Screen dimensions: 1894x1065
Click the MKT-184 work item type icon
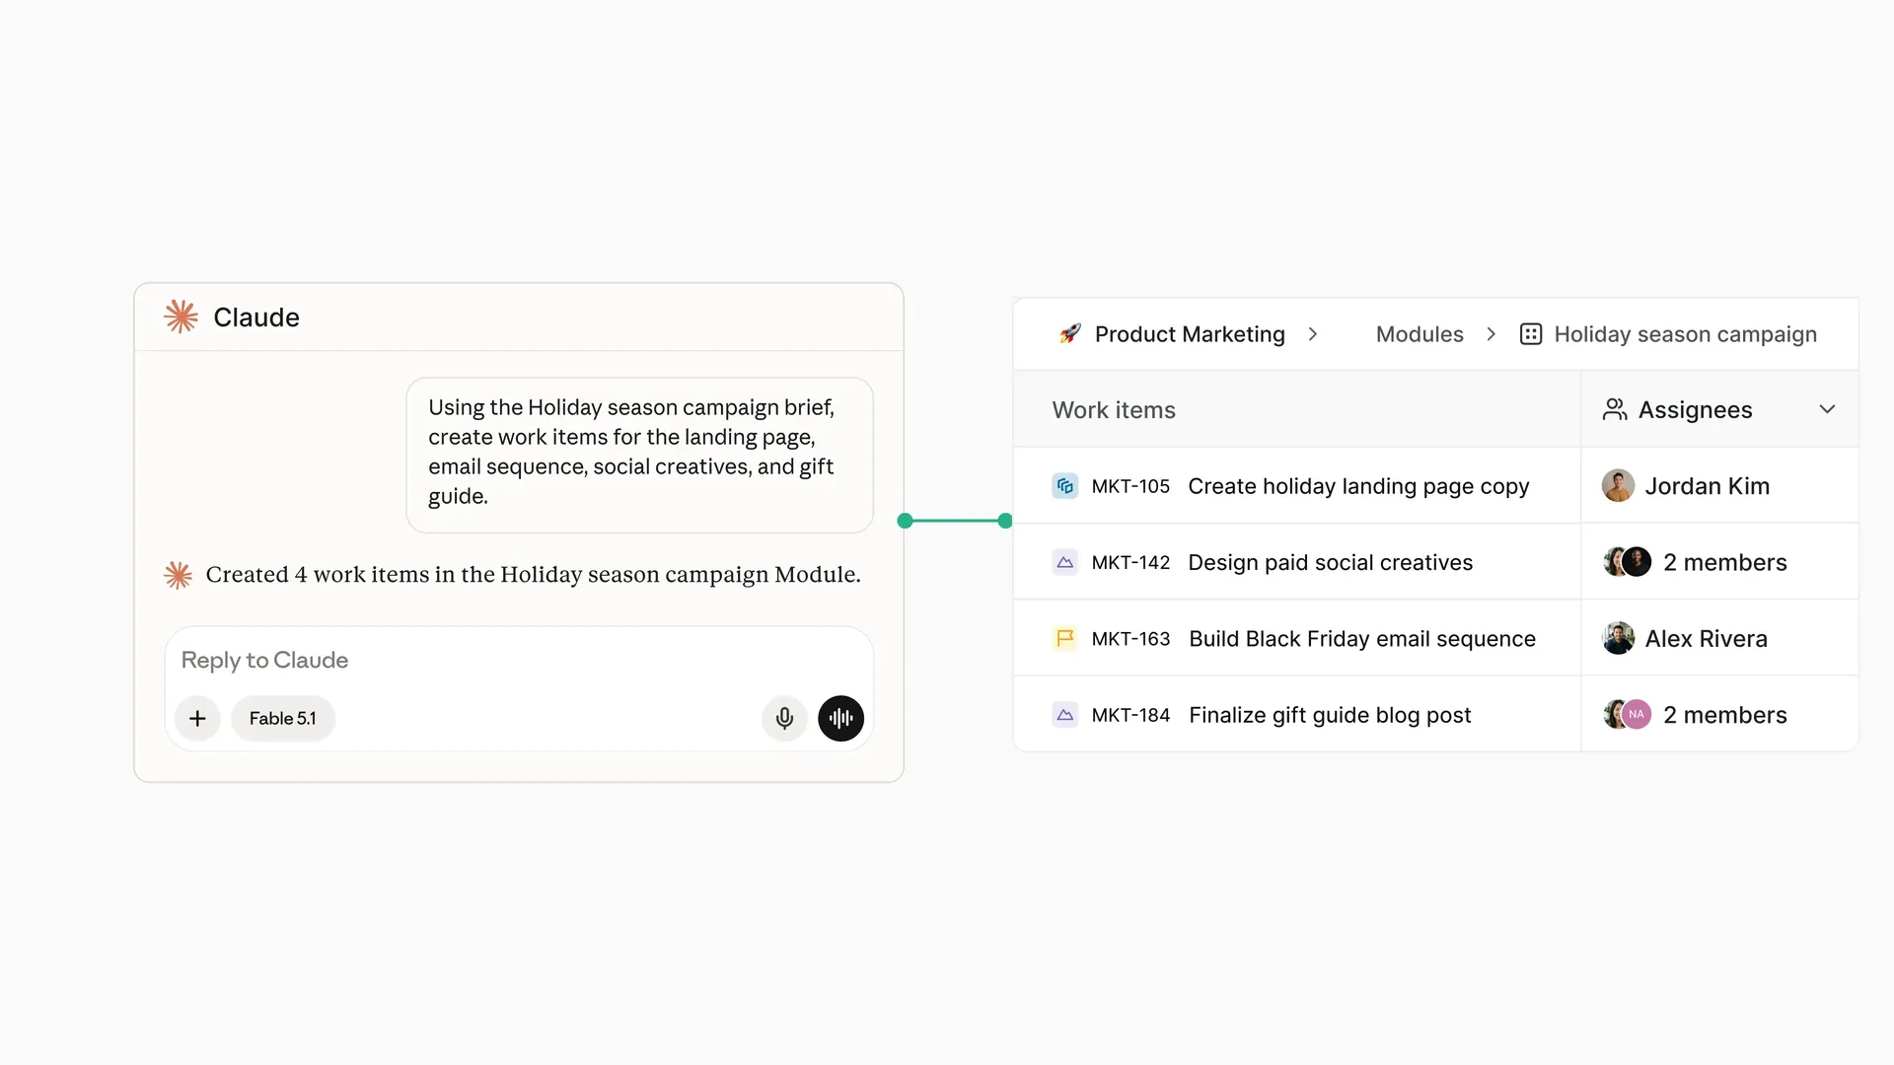1064,715
